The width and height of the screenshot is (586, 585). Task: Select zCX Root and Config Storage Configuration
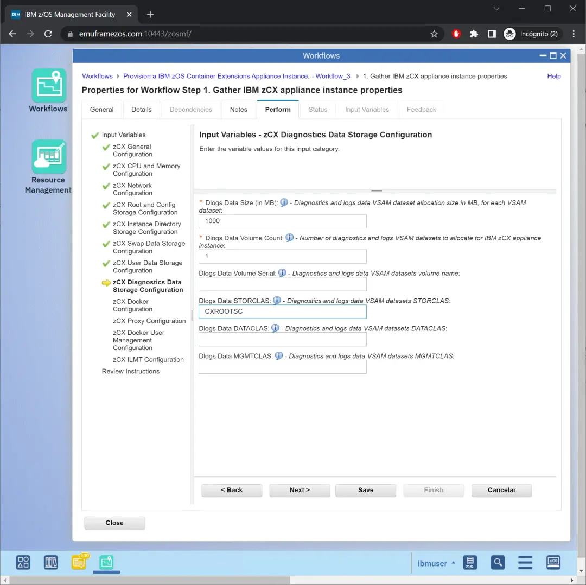pos(145,208)
